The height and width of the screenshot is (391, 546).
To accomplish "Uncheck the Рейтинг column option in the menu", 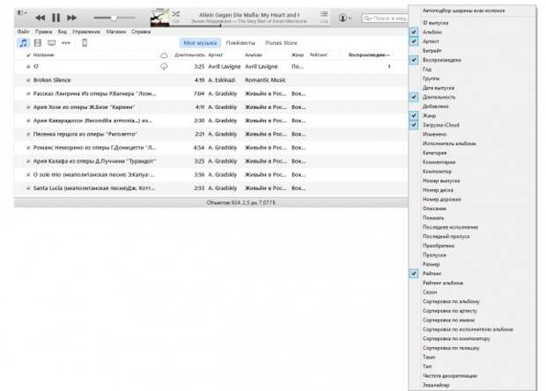I will point(414,274).
